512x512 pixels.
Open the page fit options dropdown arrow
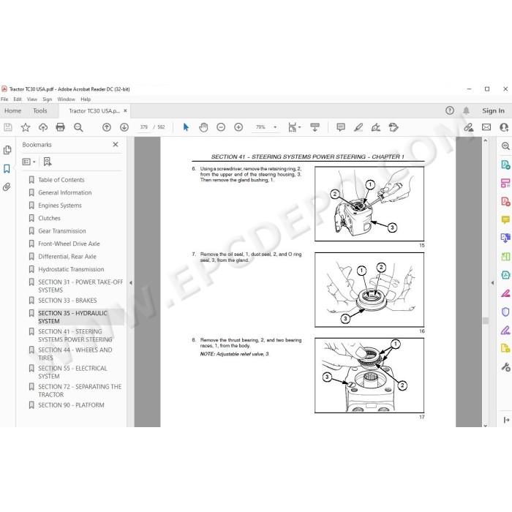pos(300,127)
